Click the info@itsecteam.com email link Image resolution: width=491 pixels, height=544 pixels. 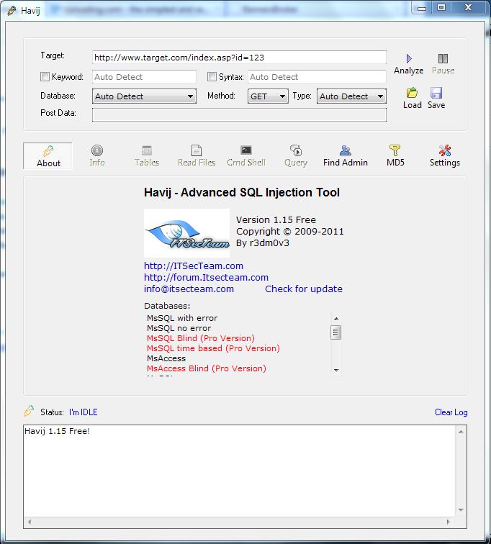point(189,289)
